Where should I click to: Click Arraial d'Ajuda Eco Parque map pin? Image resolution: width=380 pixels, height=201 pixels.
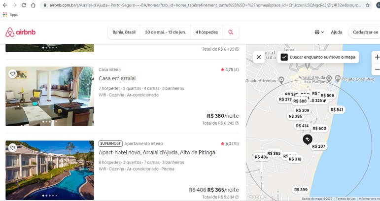click(329, 78)
